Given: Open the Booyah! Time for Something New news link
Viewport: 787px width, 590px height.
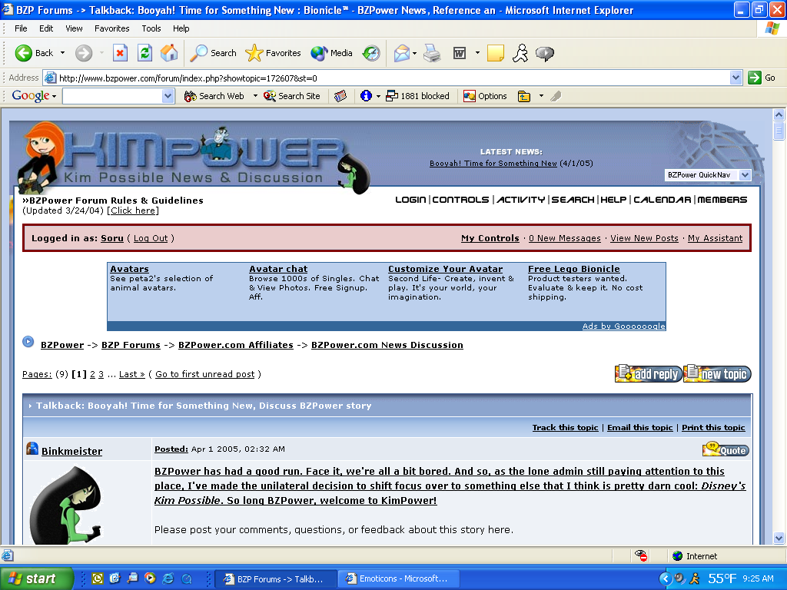Looking at the screenshot, I should click(493, 163).
